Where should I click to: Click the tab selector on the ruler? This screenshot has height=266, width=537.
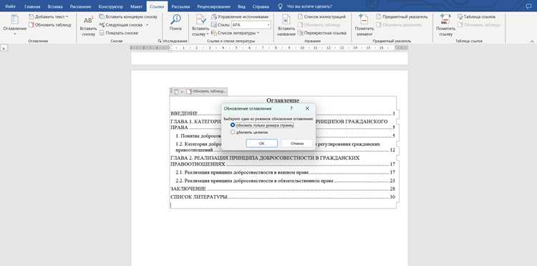[4, 49]
